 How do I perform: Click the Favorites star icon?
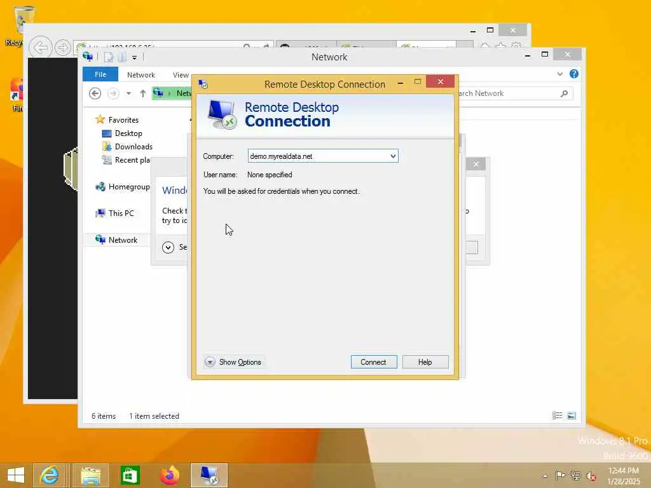(x=100, y=119)
